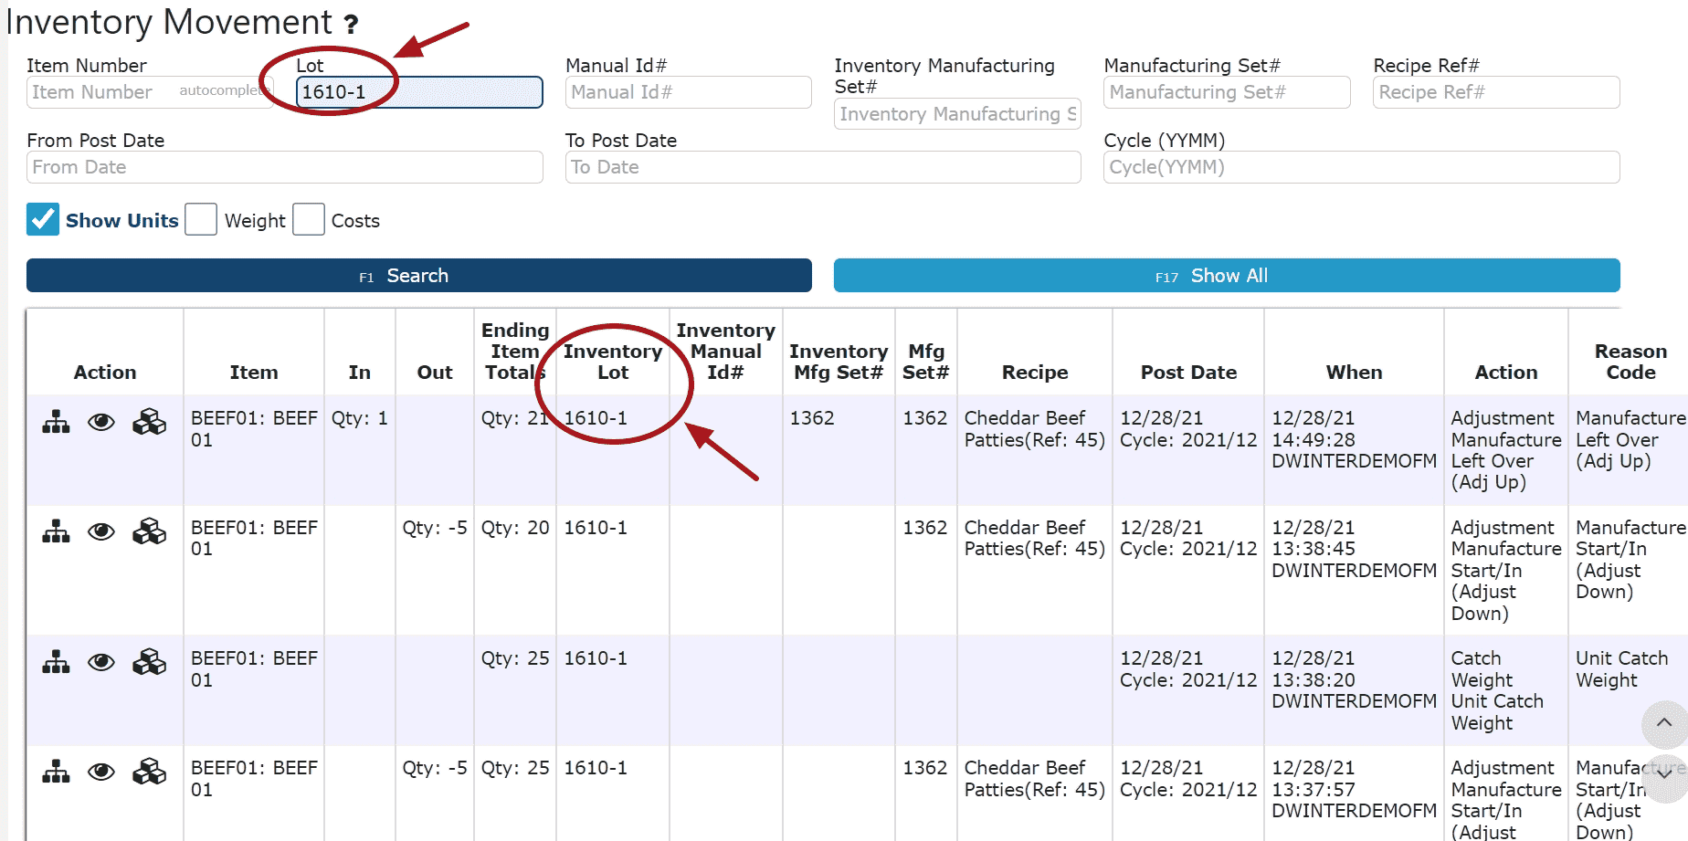Focus the Inventory Manufacturing Set# field

957,114
